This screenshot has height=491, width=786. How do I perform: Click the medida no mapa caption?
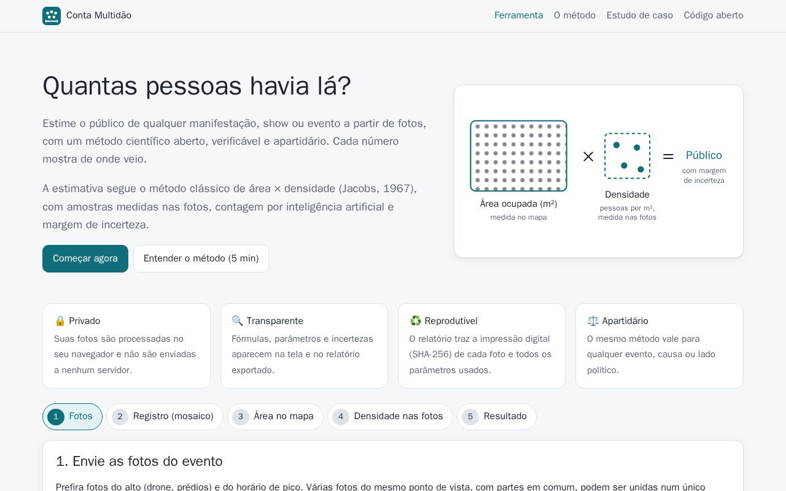518,217
